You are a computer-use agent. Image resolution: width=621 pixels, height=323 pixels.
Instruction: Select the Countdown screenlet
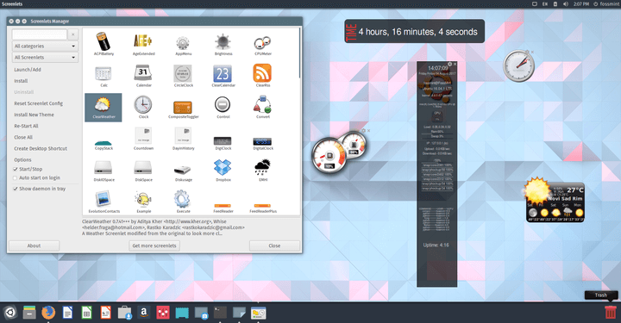click(143, 139)
